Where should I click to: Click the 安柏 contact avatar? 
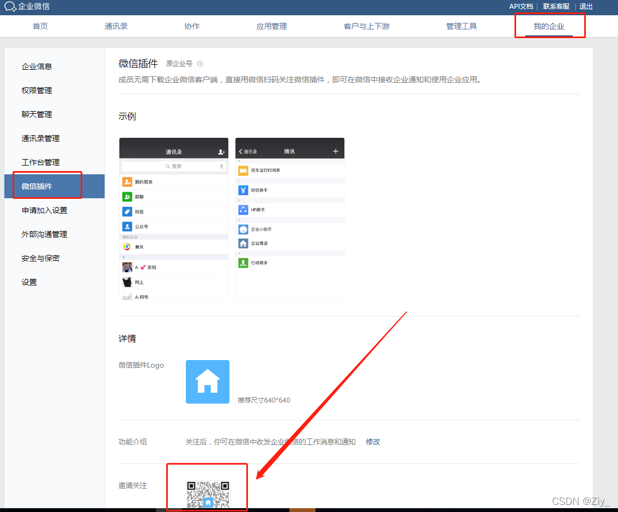coord(127,267)
